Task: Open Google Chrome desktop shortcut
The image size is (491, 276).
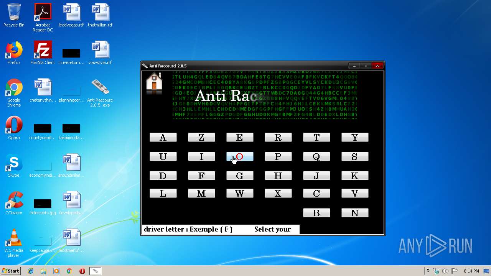Action: click(14, 93)
